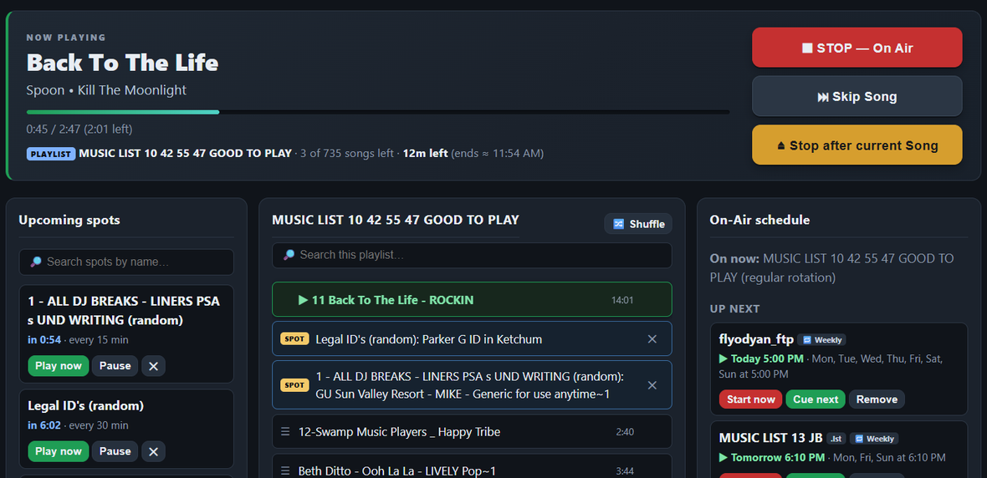
Task: Click the flyodyan_ftp schedule title
Action: (756, 339)
